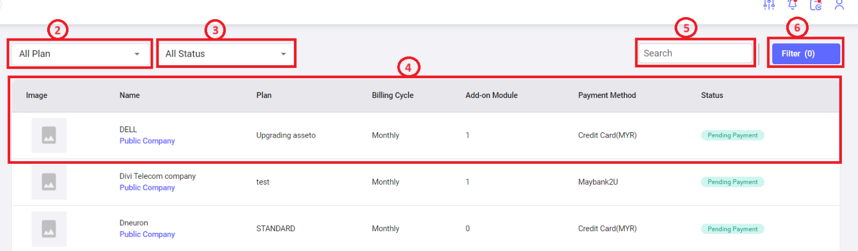Image resolution: width=858 pixels, height=251 pixels.
Task: Click the Dneuron image placeholder icon
Action: click(x=49, y=229)
